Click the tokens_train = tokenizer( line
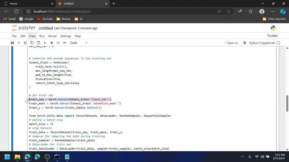The image size is (289, 162). 49,63
